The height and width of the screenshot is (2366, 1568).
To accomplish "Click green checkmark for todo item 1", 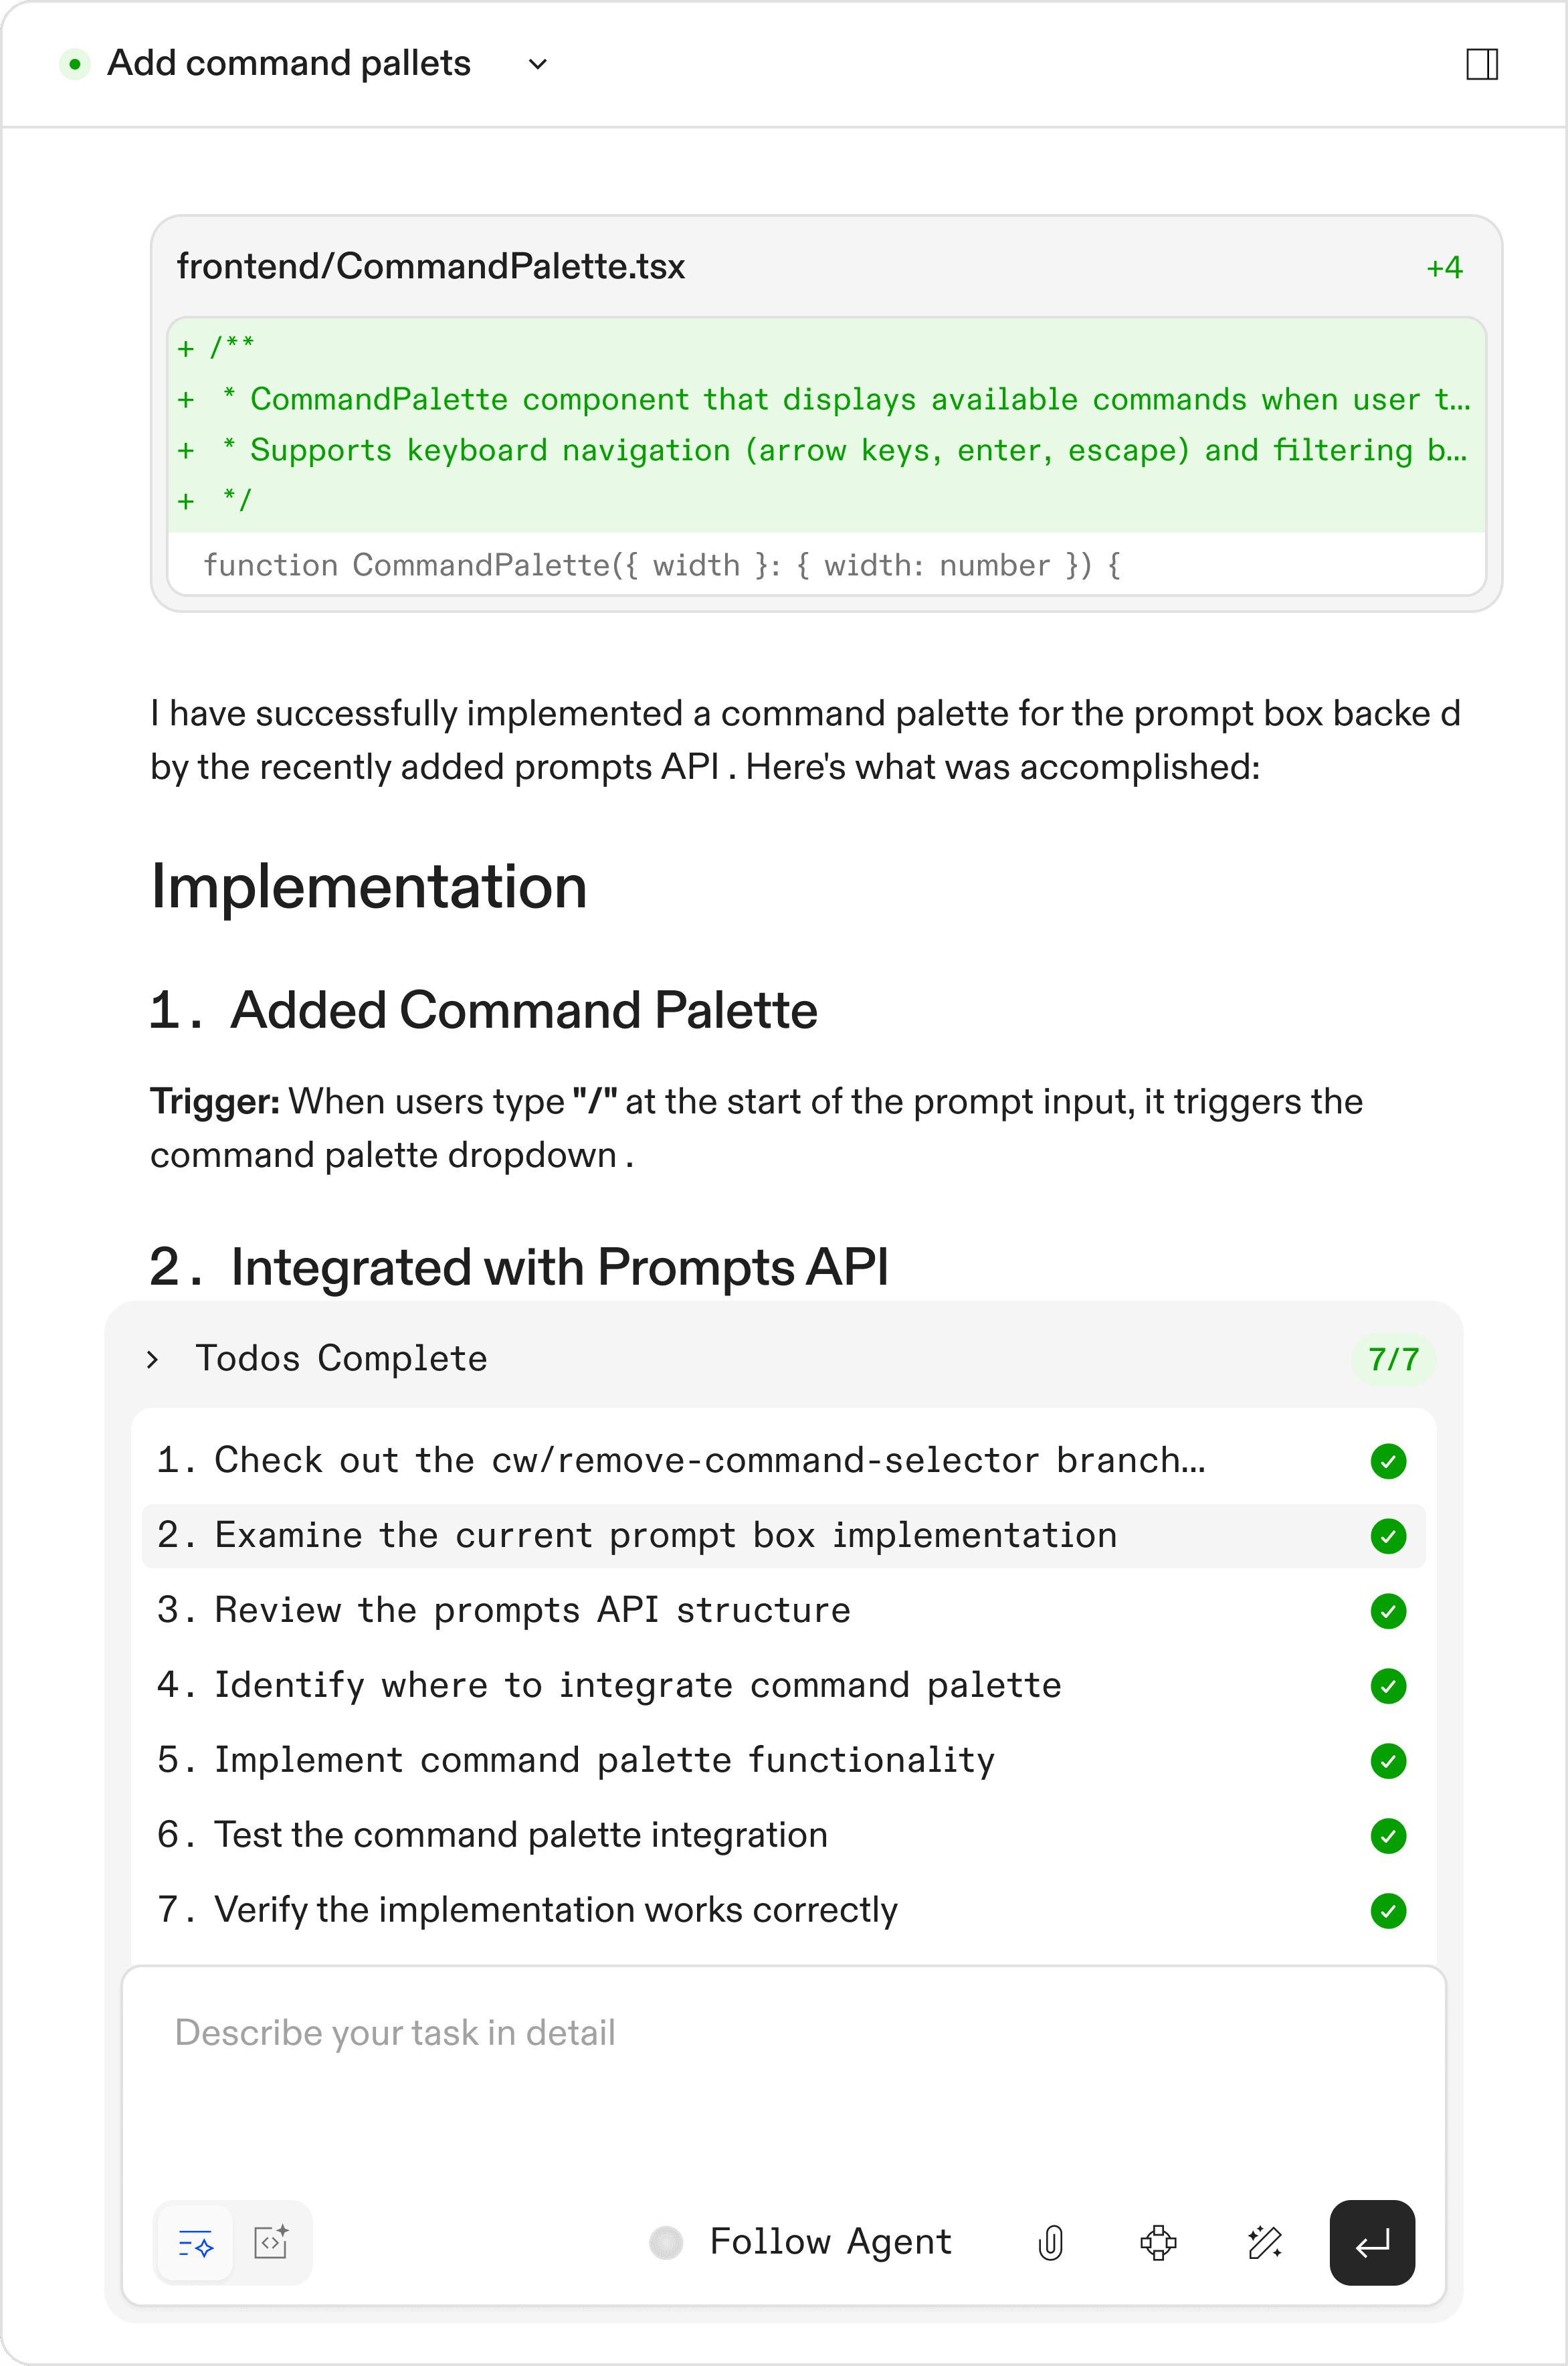I will pyautogui.click(x=1388, y=1461).
